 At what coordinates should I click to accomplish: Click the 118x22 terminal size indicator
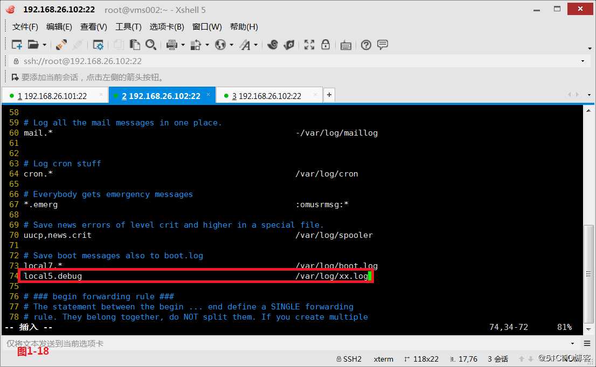(421, 358)
